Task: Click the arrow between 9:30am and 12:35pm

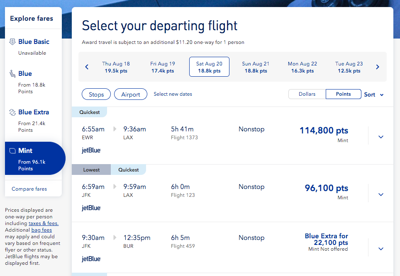Action: [x=115, y=237]
